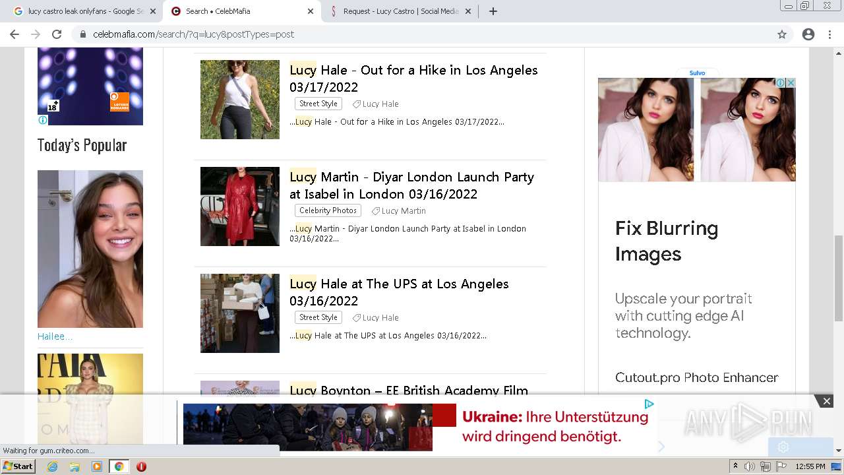Click the browser forward arrow
Screen dimensions: 844x475
pos(36,34)
